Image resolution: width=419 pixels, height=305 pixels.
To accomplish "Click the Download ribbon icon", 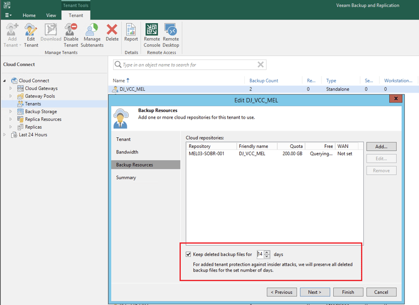I will [51, 30].
